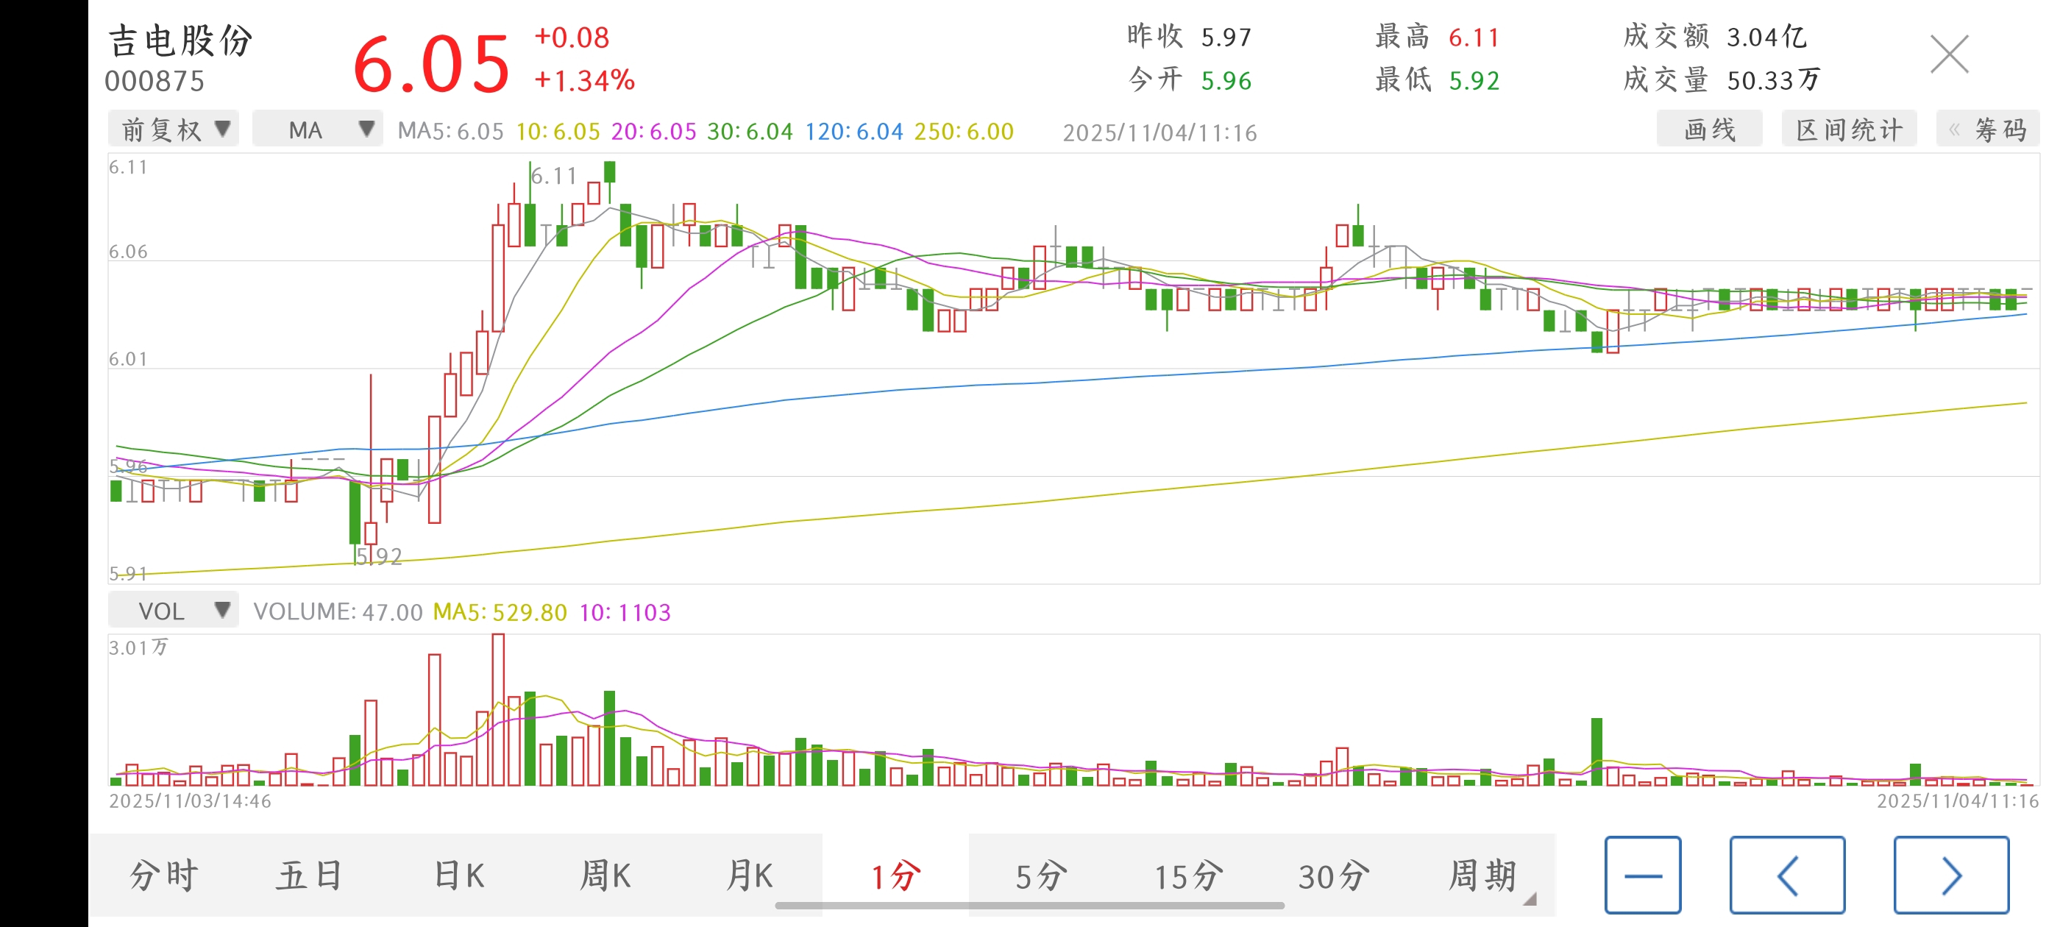This screenshot has height=927, width=2060.
Task: Switch to 分时 intraday tab
Action: (x=163, y=876)
